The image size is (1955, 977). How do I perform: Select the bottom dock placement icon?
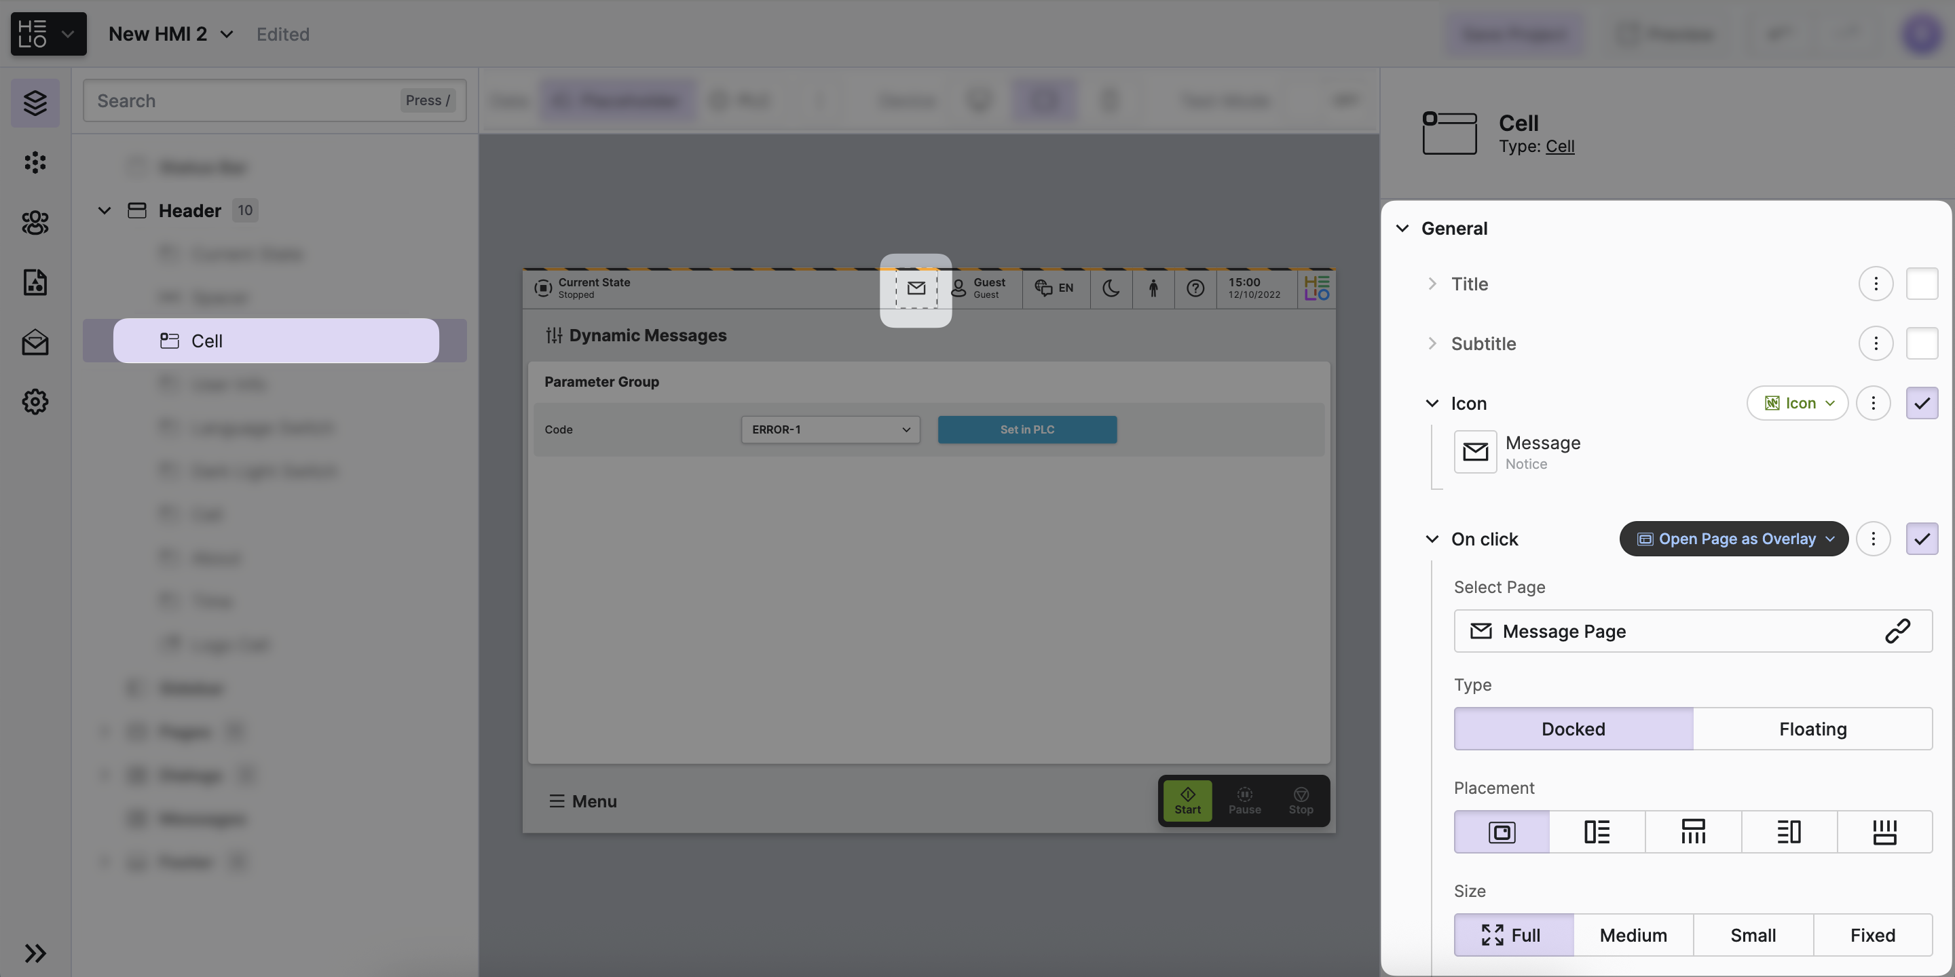click(1884, 832)
